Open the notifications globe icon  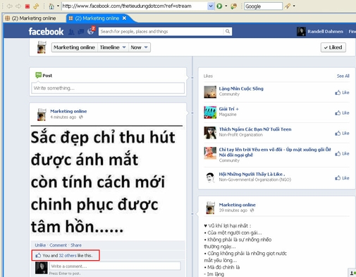90,31
